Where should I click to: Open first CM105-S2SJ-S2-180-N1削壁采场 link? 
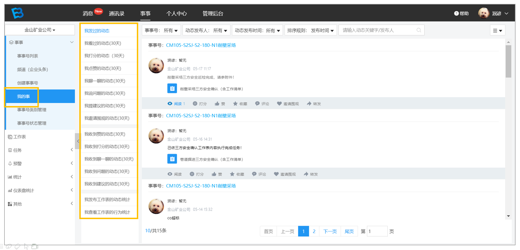[x=201, y=45]
